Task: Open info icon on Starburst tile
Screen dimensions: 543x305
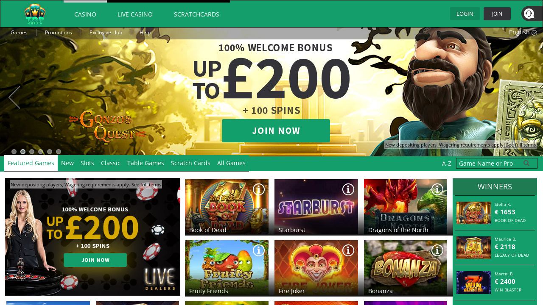Action: (348, 189)
